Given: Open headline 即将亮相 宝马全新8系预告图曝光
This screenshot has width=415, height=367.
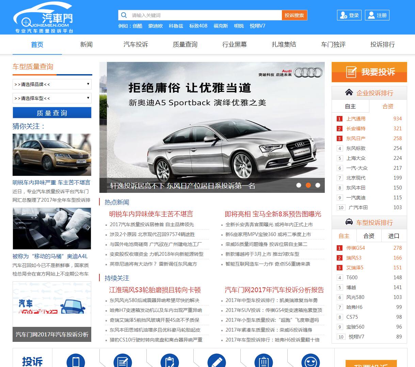Looking at the screenshot, I should tap(273, 214).
